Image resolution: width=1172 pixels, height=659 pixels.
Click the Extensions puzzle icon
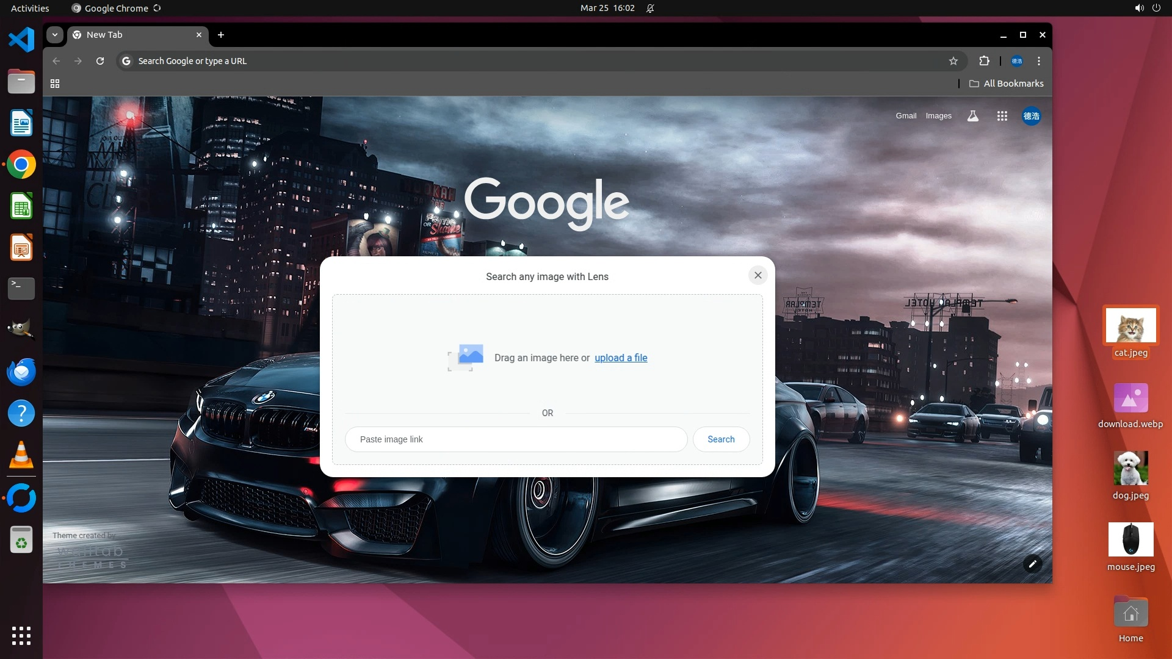pos(984,61)
